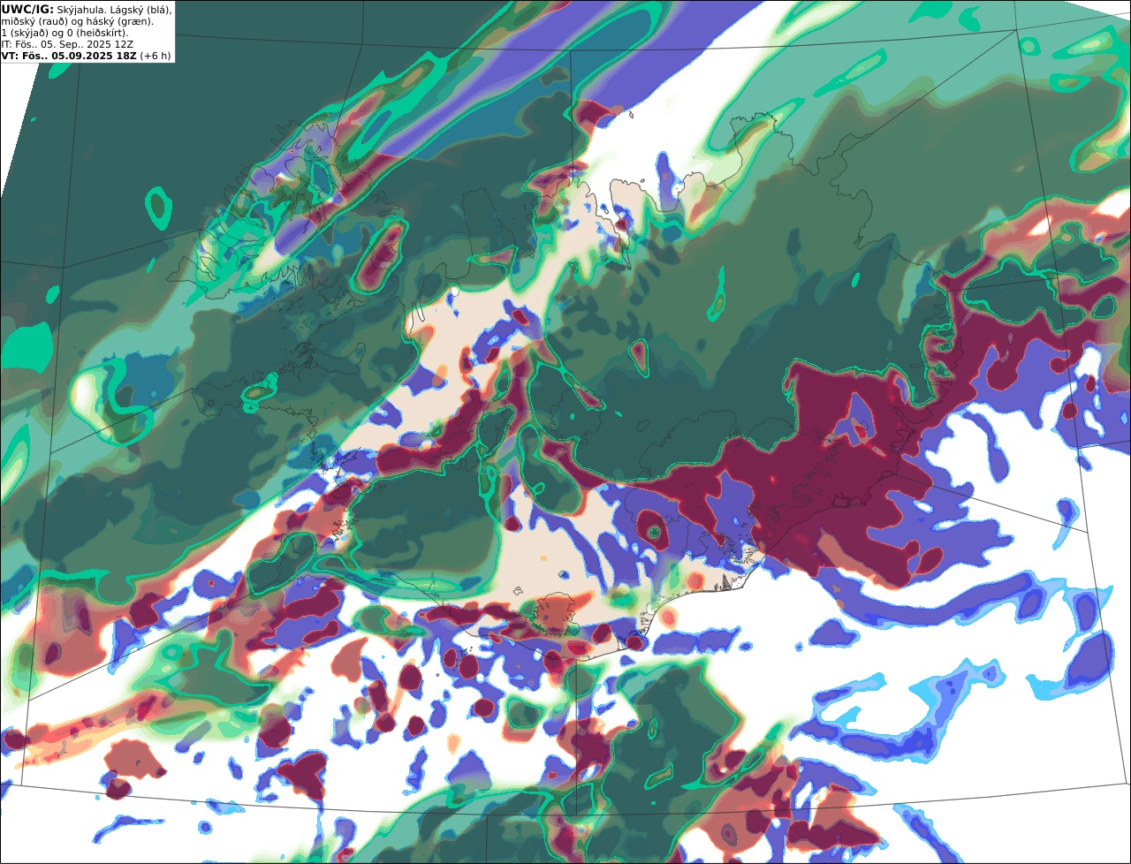This screenshot has width=1131, height=864.
Task: Click the valid time "VT: Fös.. 05.09.2025 18Z"
Action: click(x=69, y=56)
